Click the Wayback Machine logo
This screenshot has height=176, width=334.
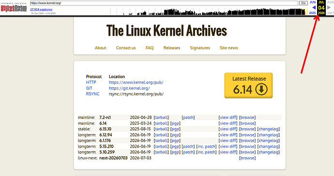coord(14,8)
